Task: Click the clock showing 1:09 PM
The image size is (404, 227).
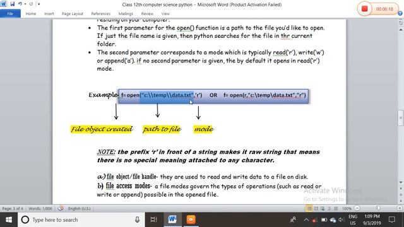Action: coord(372,220)
